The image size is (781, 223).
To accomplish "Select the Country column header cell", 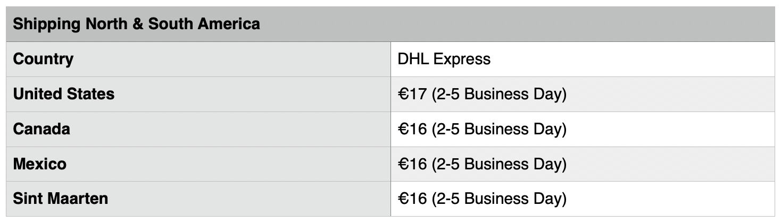I will coord(198,59).
